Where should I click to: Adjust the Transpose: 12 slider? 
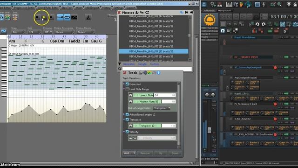tap(154, 126)
